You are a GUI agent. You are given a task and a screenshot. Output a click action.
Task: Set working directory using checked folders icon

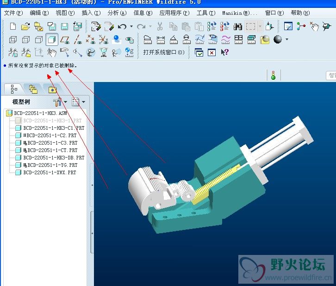coord(38,26)
